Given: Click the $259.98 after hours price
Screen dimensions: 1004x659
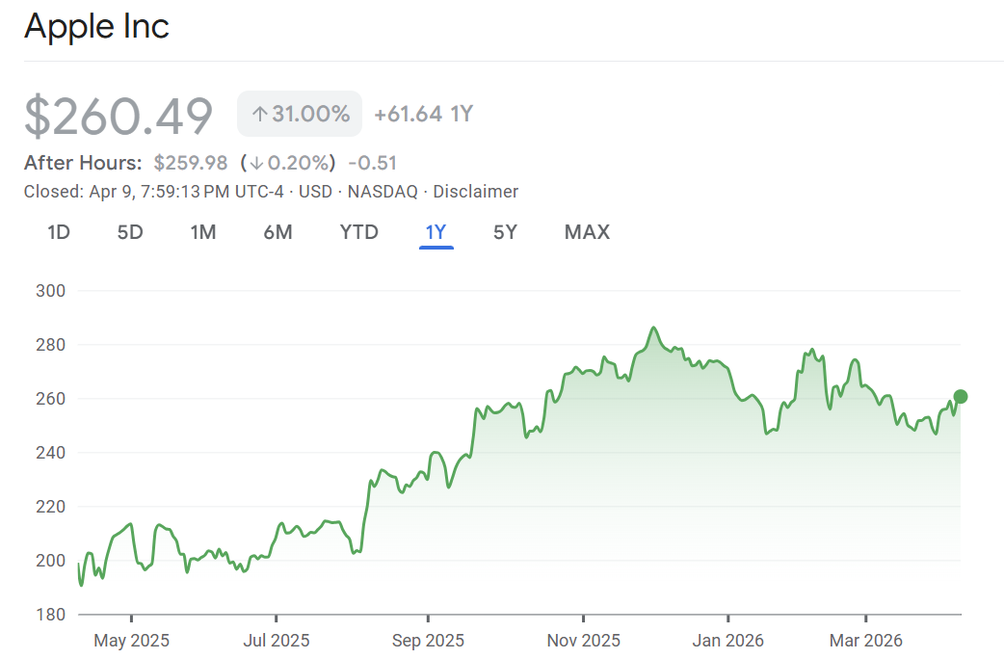Looking at the screenshot, I should tap(191, 163).
